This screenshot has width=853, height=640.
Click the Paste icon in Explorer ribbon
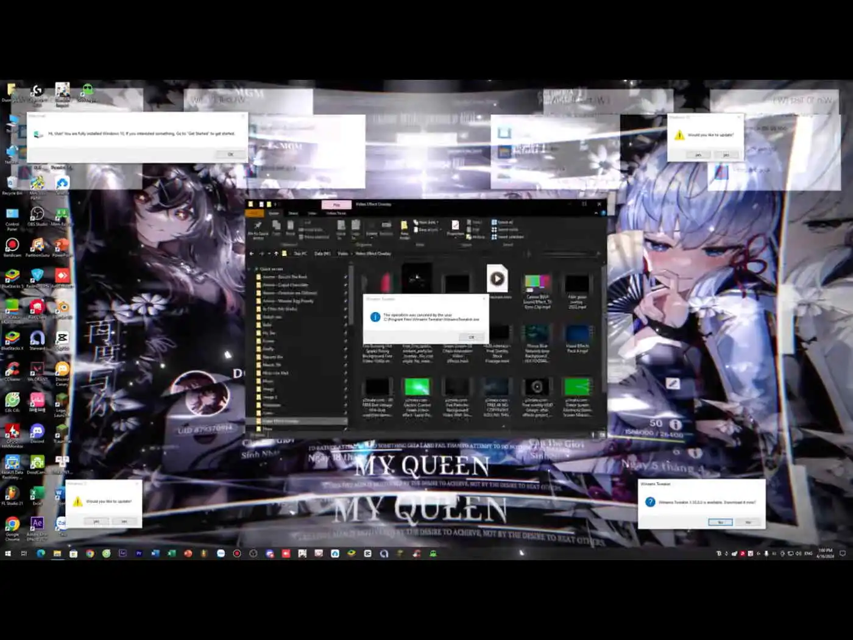tap(291, 227)
